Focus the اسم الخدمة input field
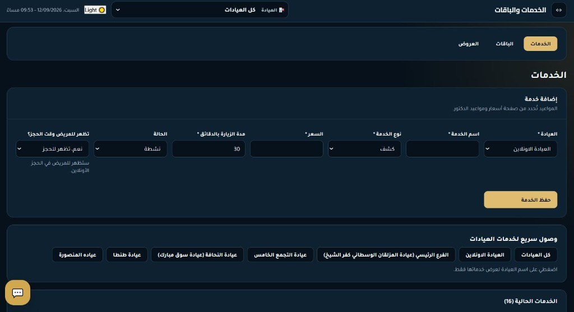Image resolution: width=574 pixels, height=312 pixels. coord(442,149)
